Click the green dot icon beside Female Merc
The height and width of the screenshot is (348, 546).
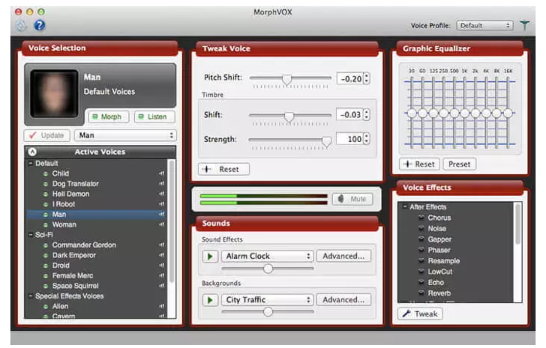(45, 276)
